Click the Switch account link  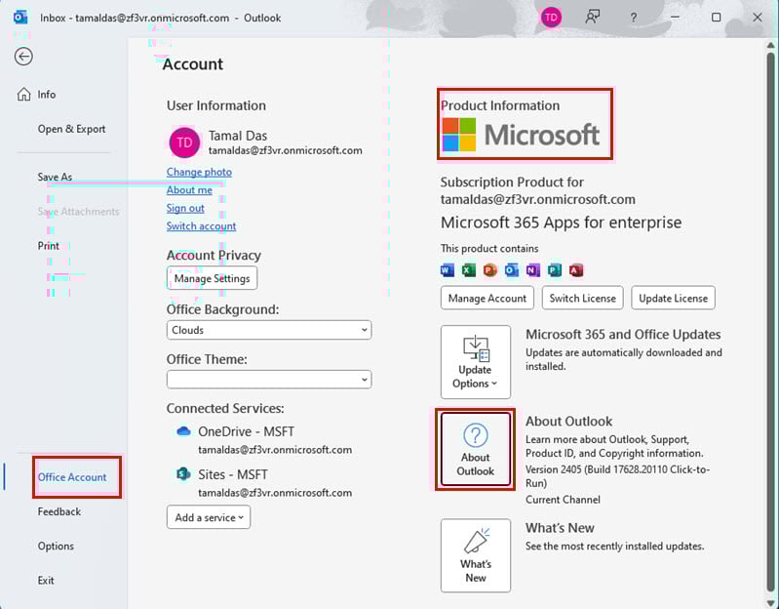tap(201, 226)
